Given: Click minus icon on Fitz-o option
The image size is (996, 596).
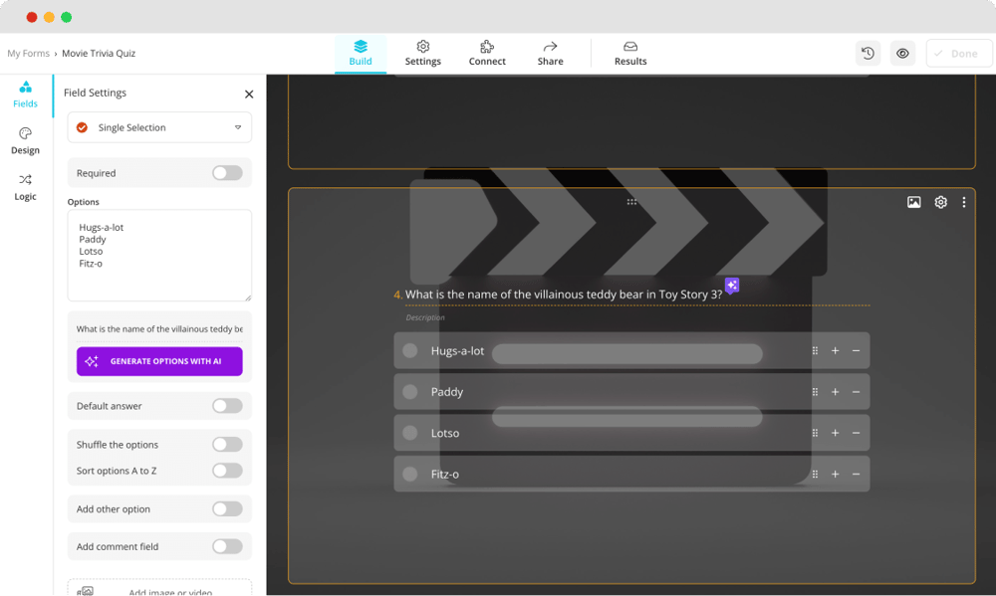Looking at the screenshot, I should [x=856, y=475].
